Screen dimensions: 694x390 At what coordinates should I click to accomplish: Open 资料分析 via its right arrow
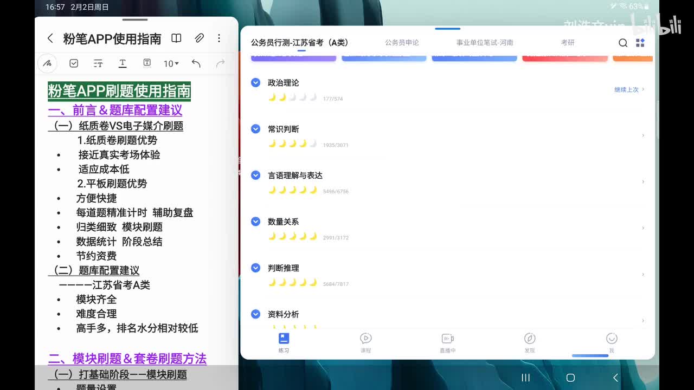pos(643,321)
